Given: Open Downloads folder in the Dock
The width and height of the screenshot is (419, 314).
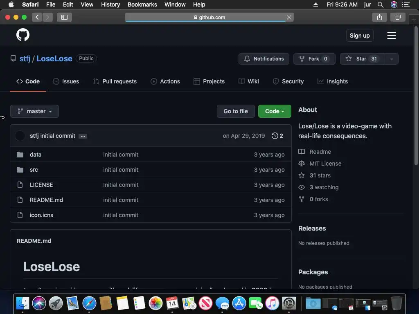Looking at the screenshot, I should point(313,303).
